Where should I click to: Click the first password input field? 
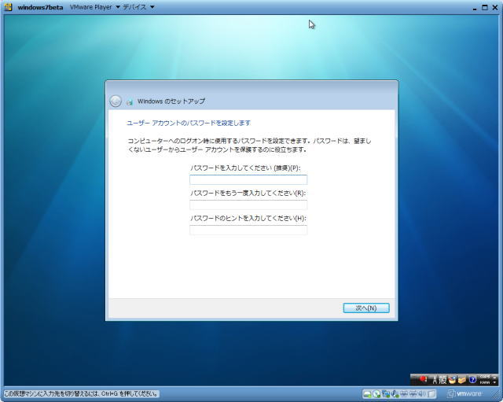(248, 179)
